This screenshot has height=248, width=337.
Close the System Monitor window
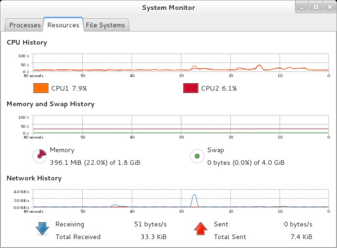tap(328, 7)
